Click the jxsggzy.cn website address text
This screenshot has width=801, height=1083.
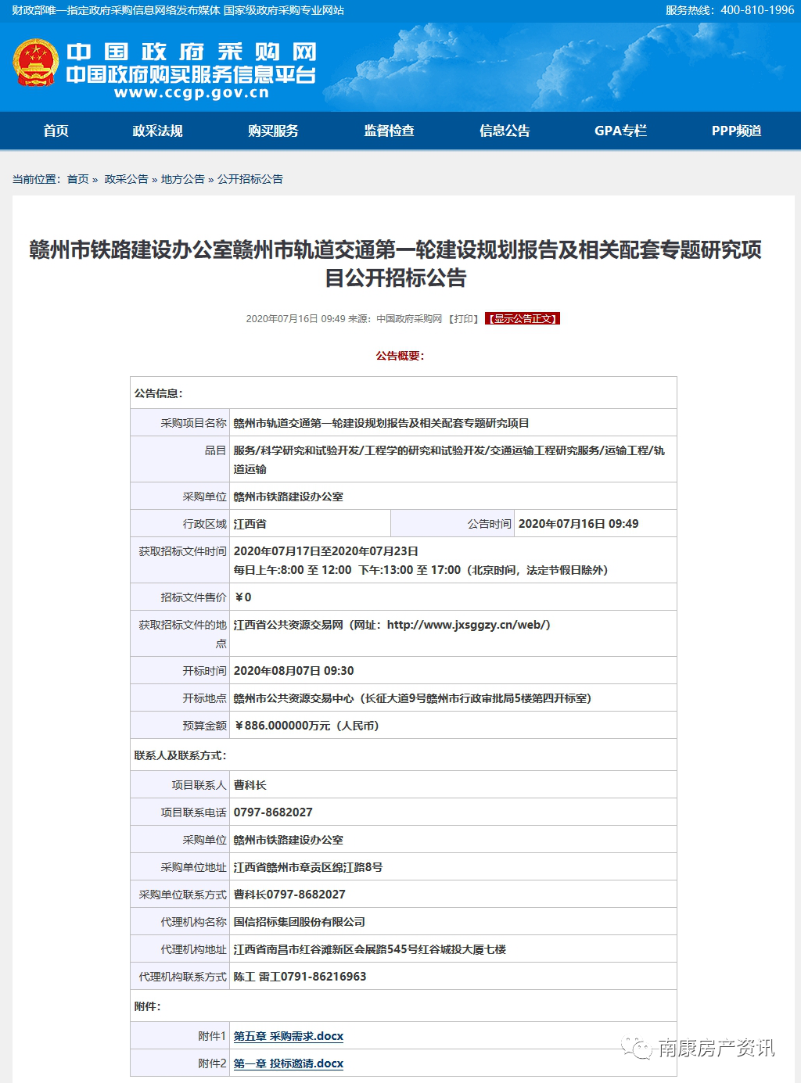[469, 625]
